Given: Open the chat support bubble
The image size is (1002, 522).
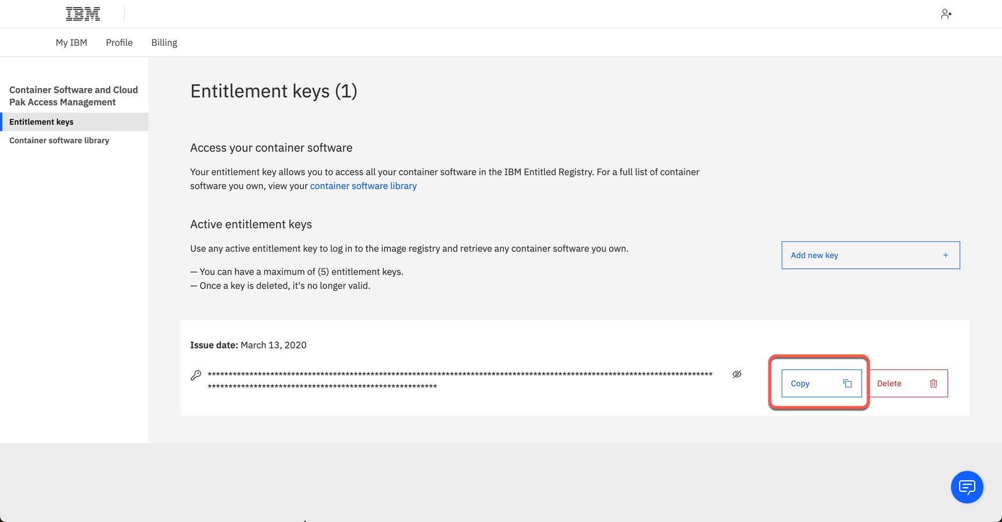Looking at the screenshot, I should click(x=967, y=487).
